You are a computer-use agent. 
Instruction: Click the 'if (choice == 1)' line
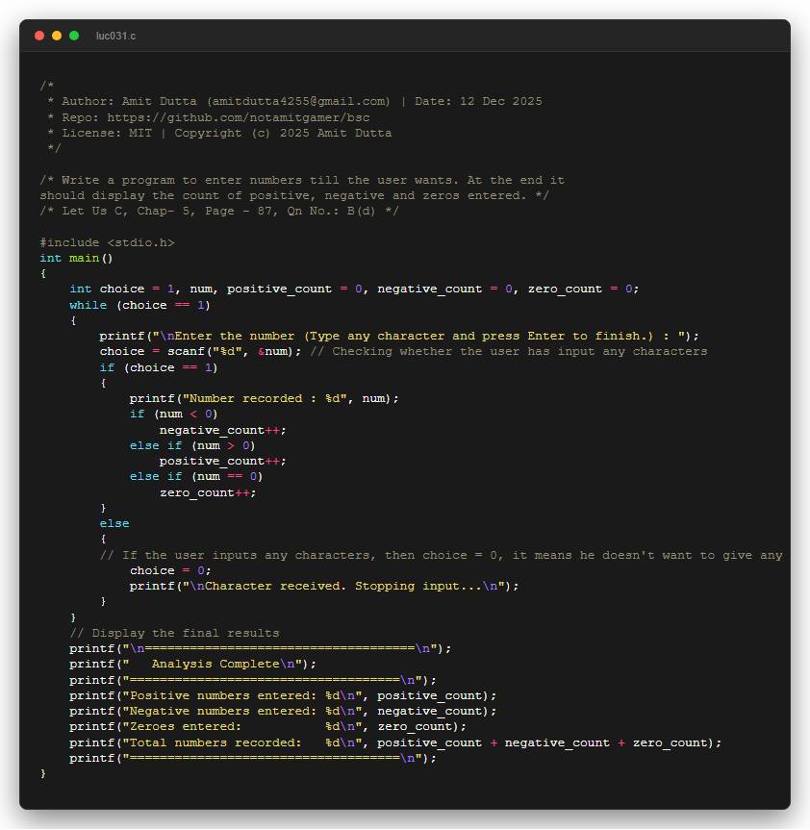pos(159,367)
